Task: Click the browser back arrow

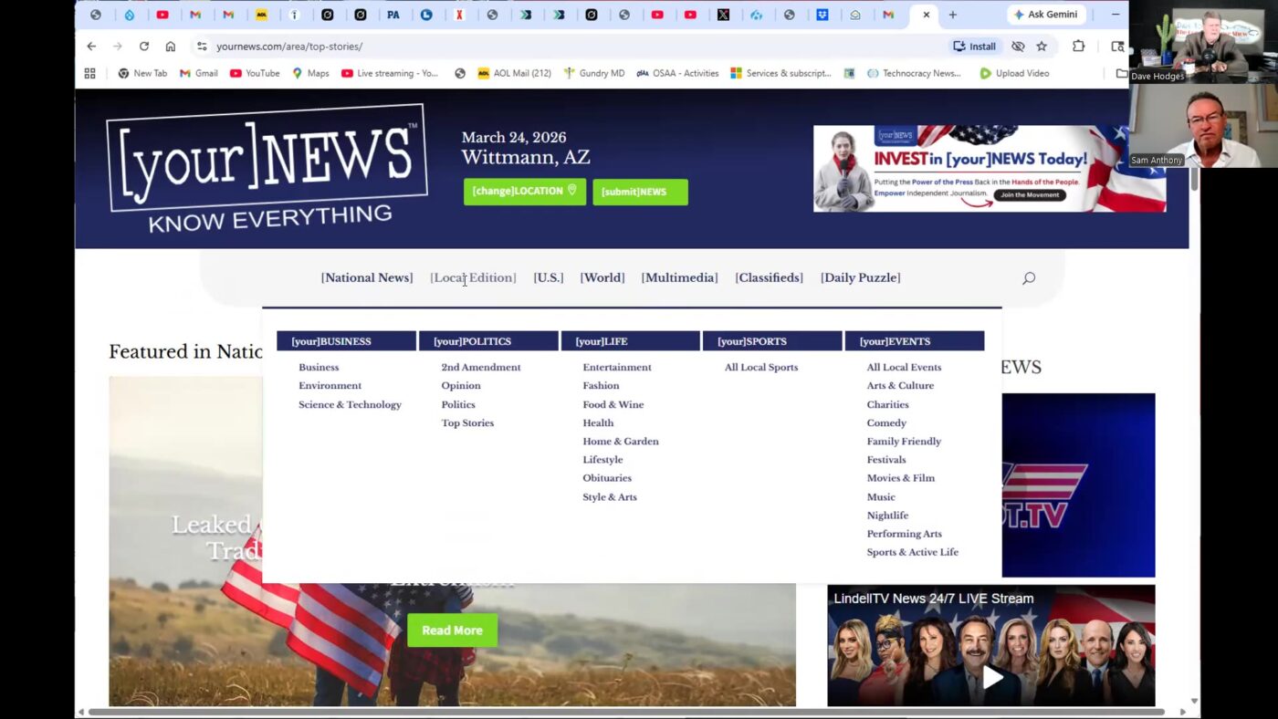Action: [91, 47]
